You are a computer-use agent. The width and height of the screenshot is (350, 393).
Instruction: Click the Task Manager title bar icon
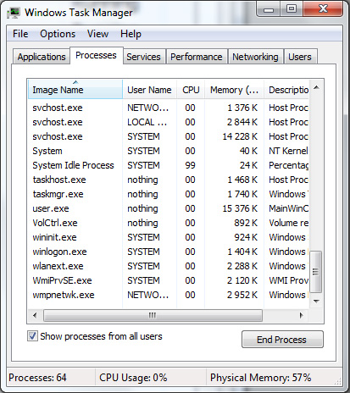14,13
